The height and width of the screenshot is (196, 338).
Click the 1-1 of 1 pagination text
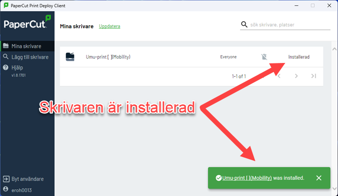click(239, 76)
